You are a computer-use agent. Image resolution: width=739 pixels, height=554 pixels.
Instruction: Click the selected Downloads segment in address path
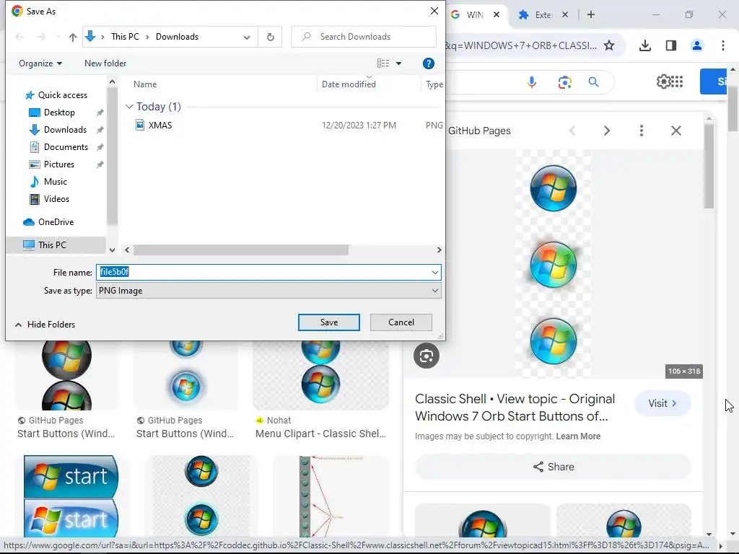tap(177, 37)
